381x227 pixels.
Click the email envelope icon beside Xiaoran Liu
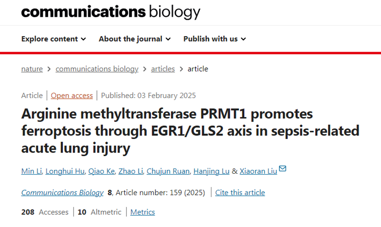pyautogui.click(x=282, y=168)
